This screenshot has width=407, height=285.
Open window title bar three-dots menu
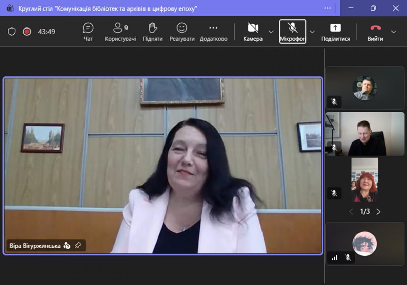tap(327, 8)
